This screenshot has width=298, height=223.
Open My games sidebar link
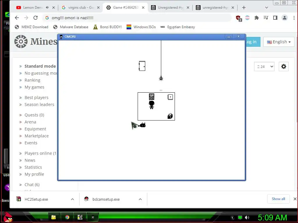coord(34,87)
